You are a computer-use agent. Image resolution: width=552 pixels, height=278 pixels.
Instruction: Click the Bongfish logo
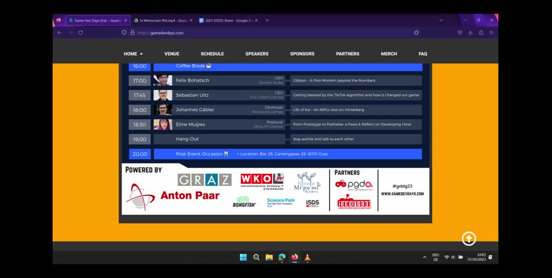[244, 202]
